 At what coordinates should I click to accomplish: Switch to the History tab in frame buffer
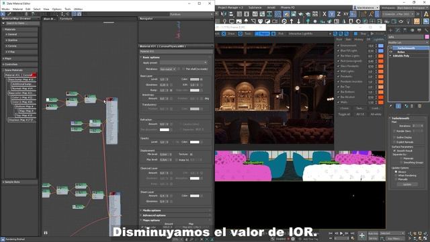(x=358, y=40)
